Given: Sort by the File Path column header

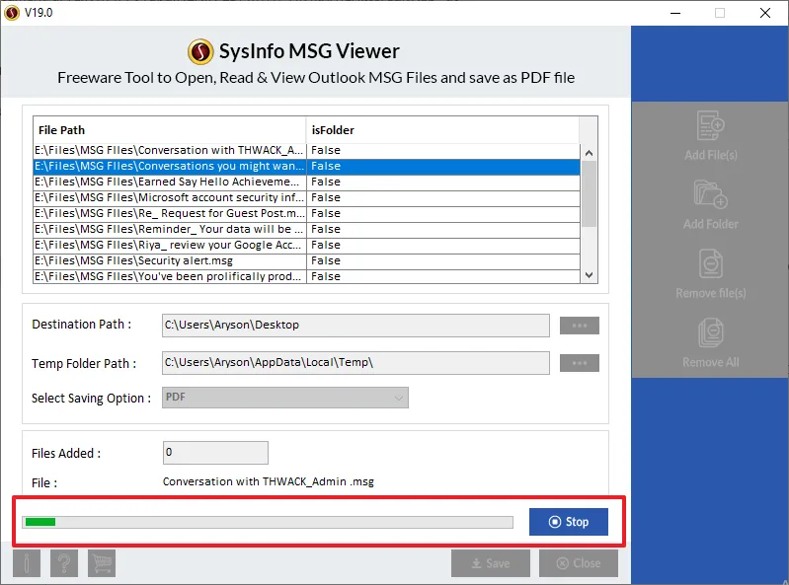Looking at the screenshot, I should point(169,130).
